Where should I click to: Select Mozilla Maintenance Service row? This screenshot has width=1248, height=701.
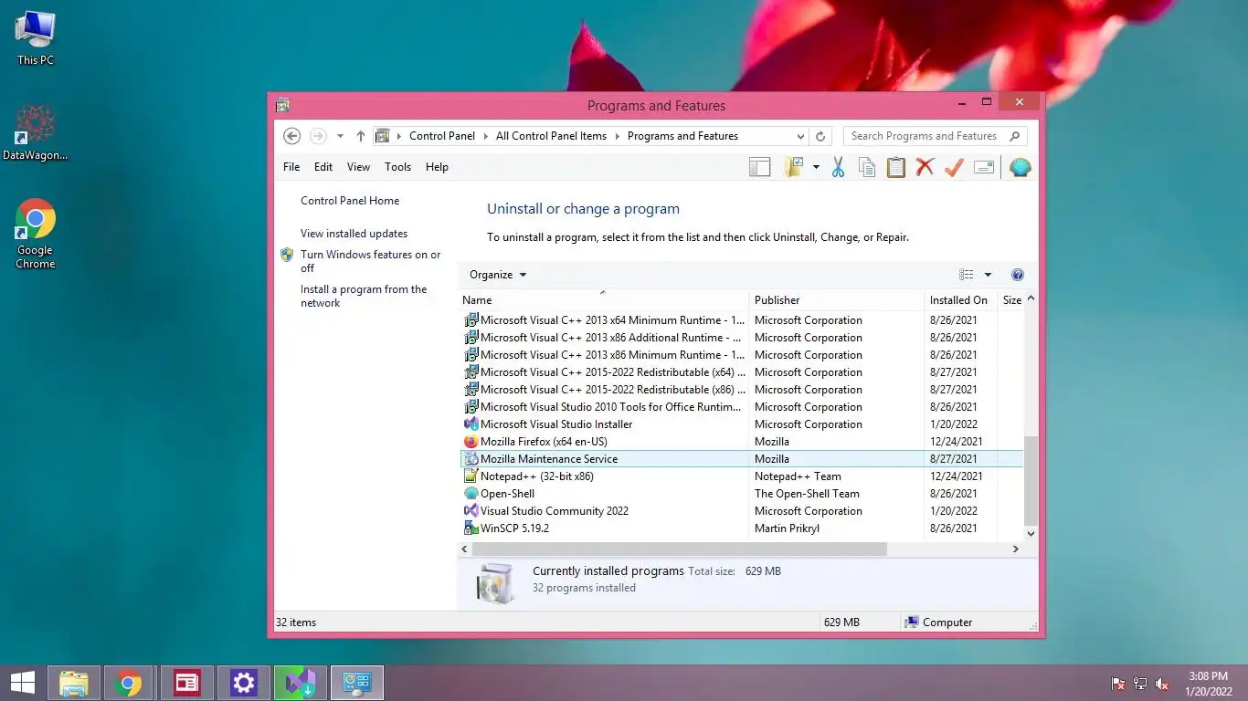tap(742, 459)
